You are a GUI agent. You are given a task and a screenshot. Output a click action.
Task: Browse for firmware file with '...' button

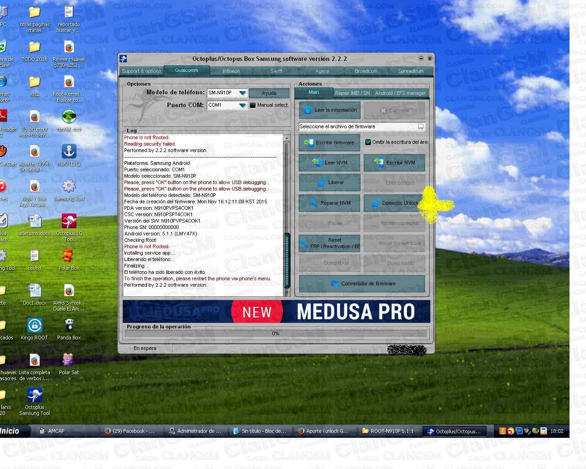(421, 127)
